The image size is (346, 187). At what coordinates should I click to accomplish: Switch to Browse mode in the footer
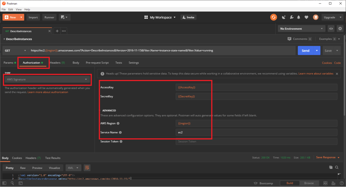pos(309,183)
